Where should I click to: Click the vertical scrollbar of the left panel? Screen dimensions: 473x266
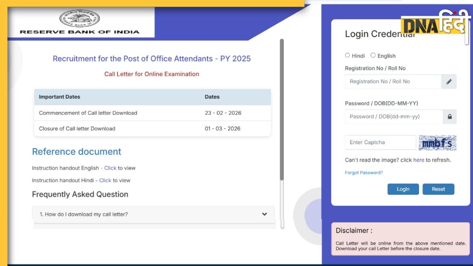tap(282, 110)
